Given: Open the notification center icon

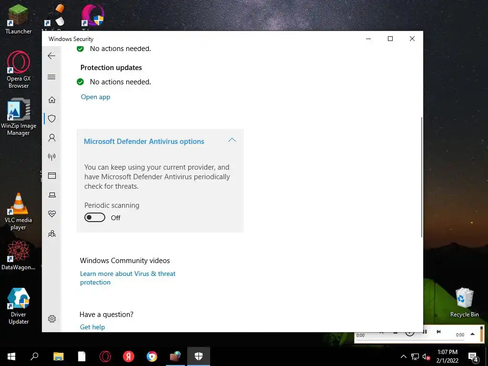Looking at the screenshot, I should click(x=473, y=356).
